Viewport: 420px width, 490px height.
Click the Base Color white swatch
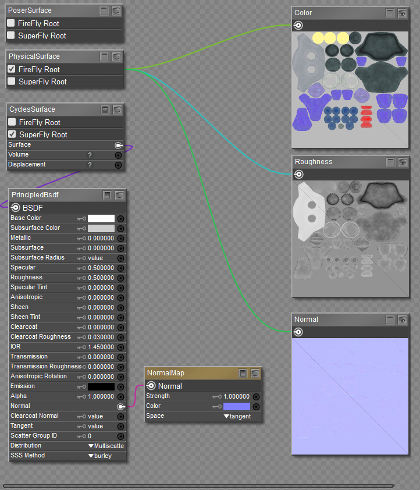click(x=101, y=218)
